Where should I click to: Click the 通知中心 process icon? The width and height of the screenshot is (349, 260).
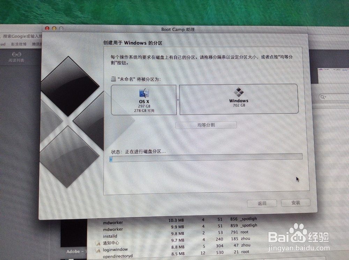click(x=98, y=244)
